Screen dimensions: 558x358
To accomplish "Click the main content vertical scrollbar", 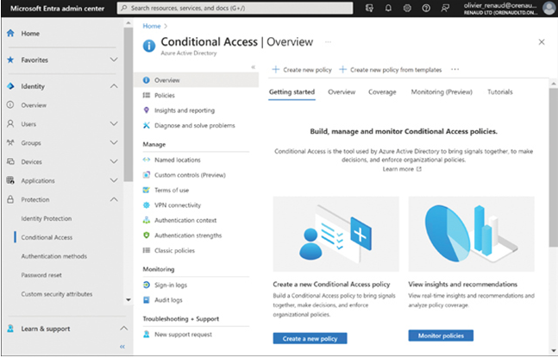I will click(554, 166).
